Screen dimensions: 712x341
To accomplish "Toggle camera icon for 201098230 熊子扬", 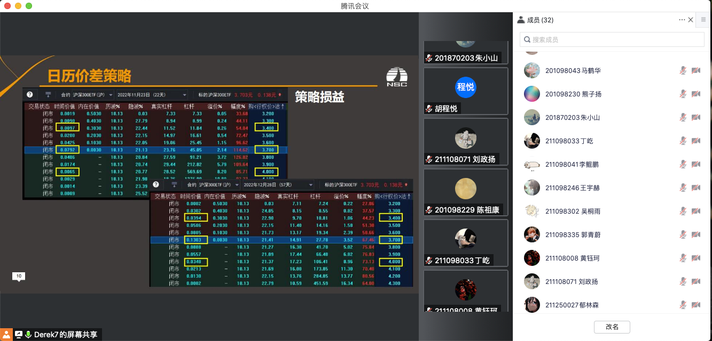I will [695, 94].
